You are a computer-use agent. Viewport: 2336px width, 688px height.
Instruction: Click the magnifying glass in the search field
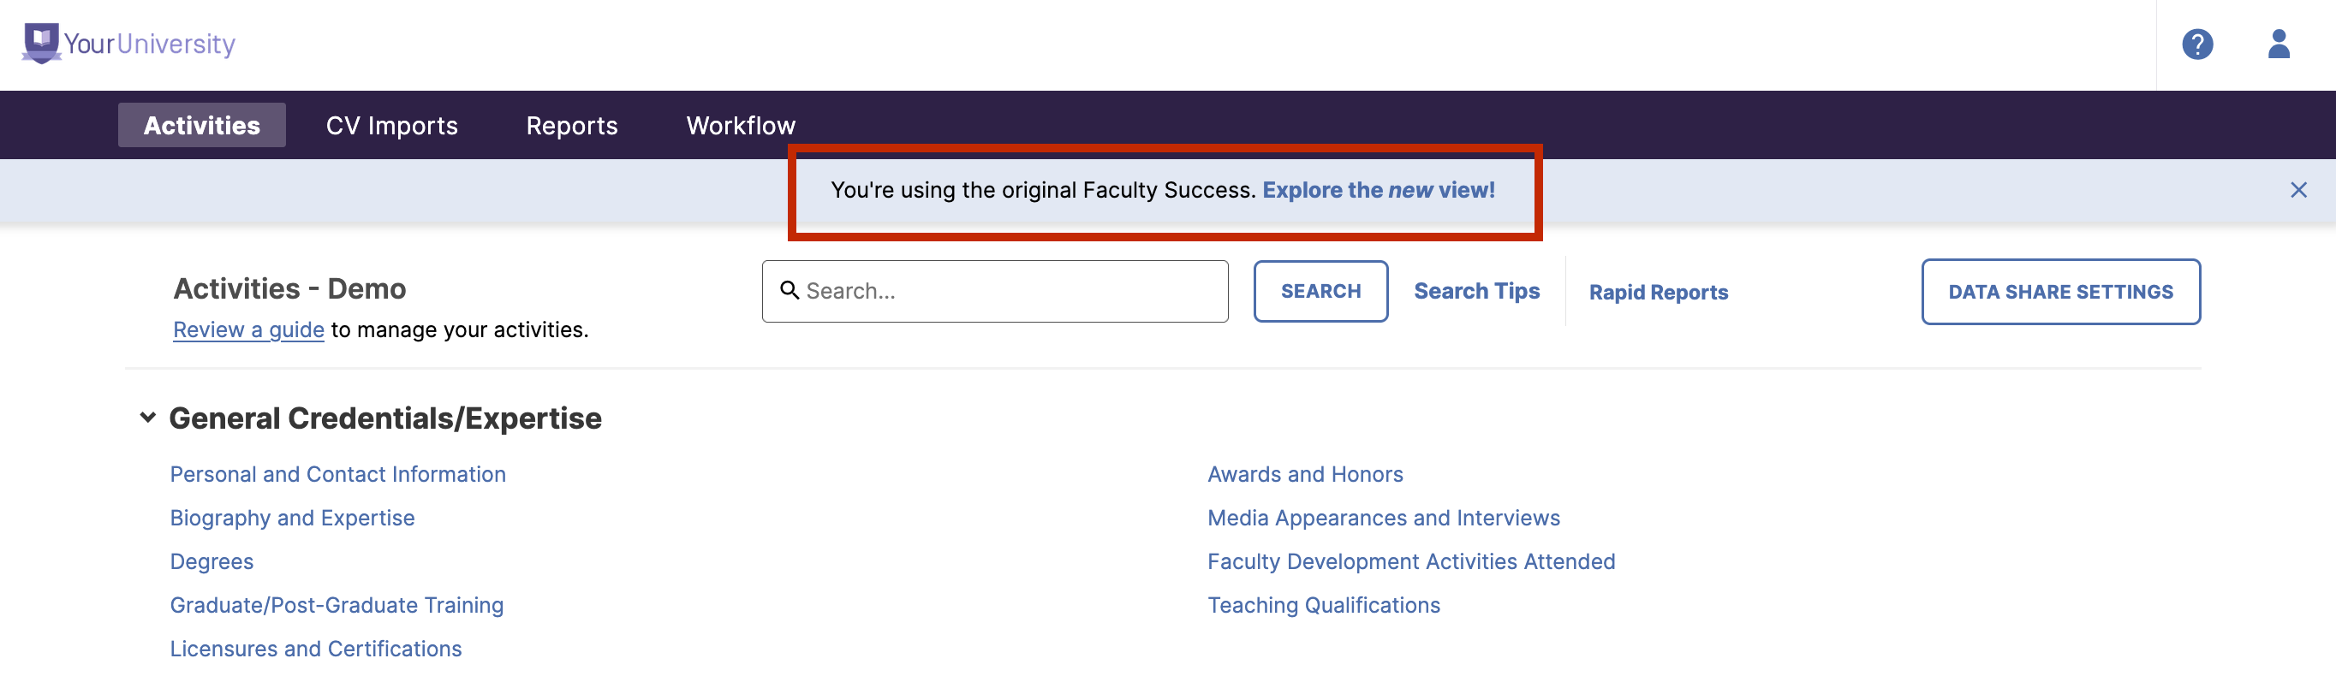[789, 290]
